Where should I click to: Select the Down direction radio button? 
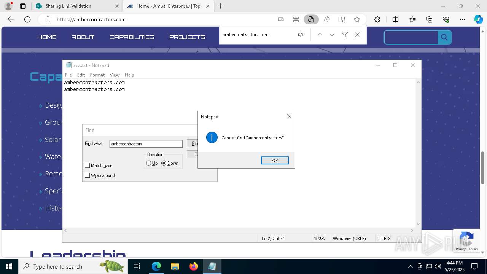[x=164, y=163]
